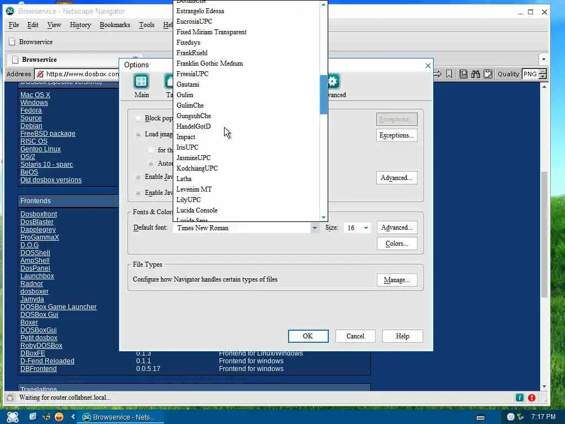The height and width of the screenshot is (424, 565).
Task: Click the page icon beside Browservice bookmark
Action: click(12, 42)
